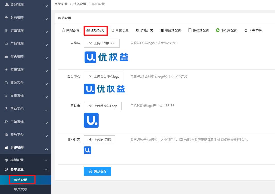Click the 工单系统 headset icon
This screenshot has height=194, width=275.
coord(6,122)
